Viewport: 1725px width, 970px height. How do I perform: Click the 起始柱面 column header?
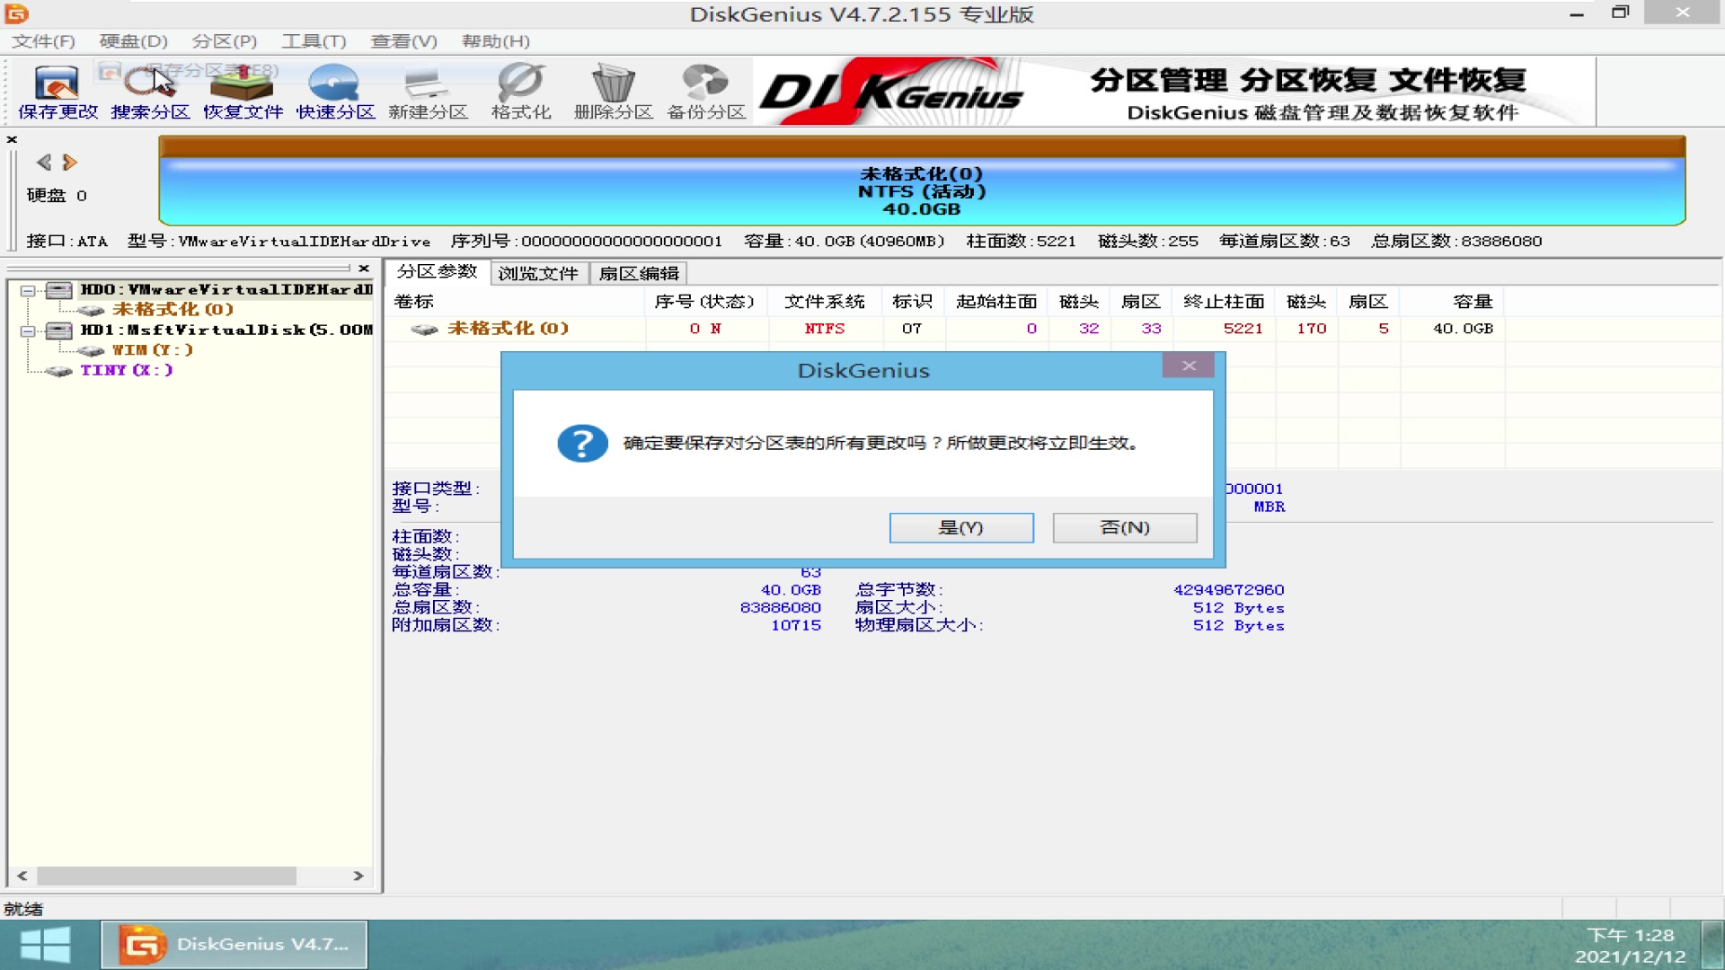click(996, 302)
